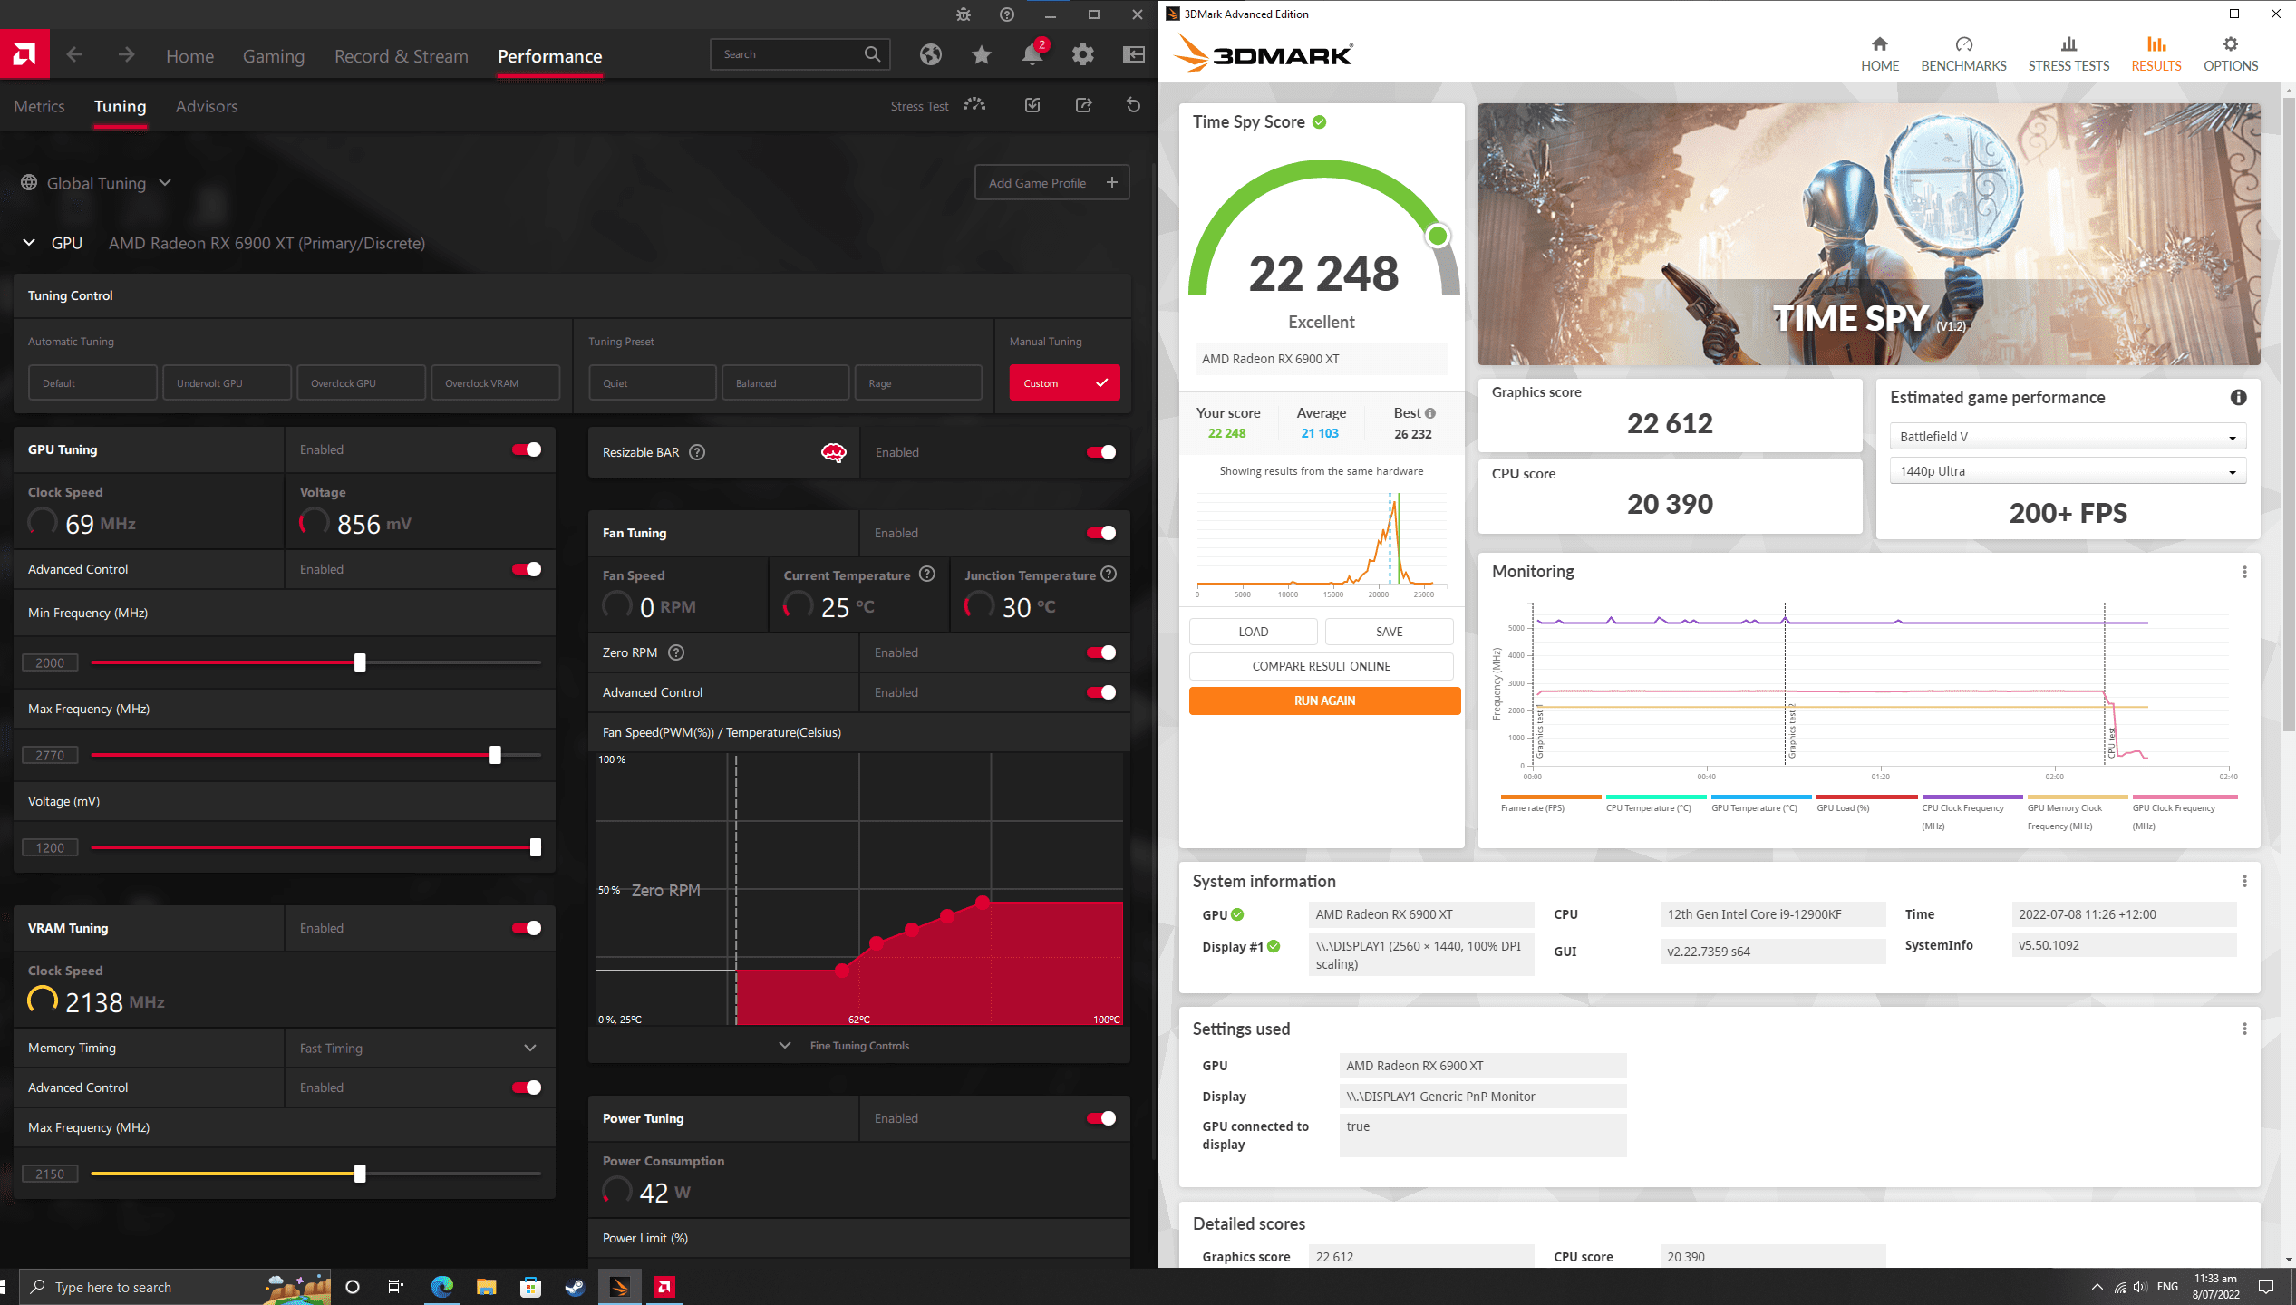Reset tuning with the reset arrow icon

tap(1133, 105)
